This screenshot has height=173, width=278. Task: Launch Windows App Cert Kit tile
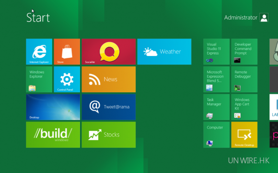pyautogui.click(x=244, y=107)
